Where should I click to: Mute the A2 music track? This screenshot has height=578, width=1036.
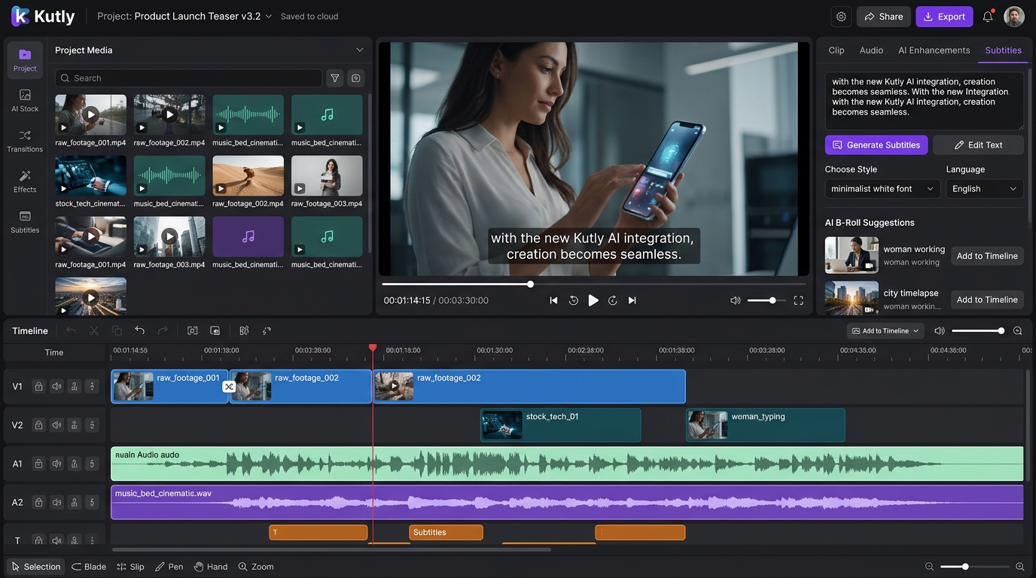(56, 502)
